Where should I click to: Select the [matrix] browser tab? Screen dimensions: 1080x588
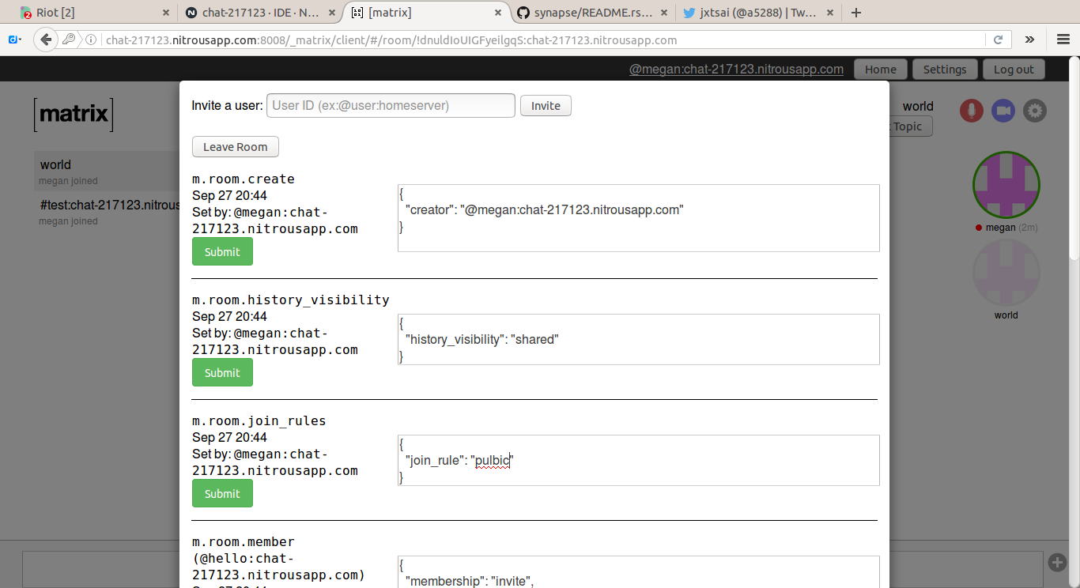pos(426,13)
